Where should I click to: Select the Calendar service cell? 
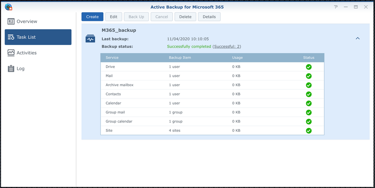[113, 103]
